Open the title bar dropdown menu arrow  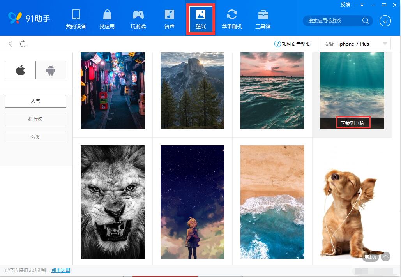(x=362, y=5)
